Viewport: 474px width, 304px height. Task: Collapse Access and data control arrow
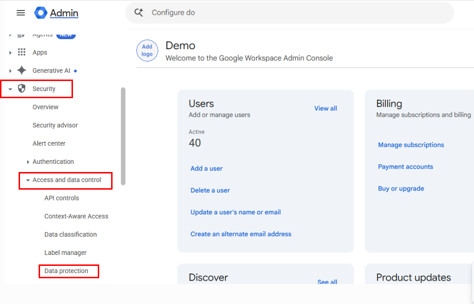coord(28,180)
